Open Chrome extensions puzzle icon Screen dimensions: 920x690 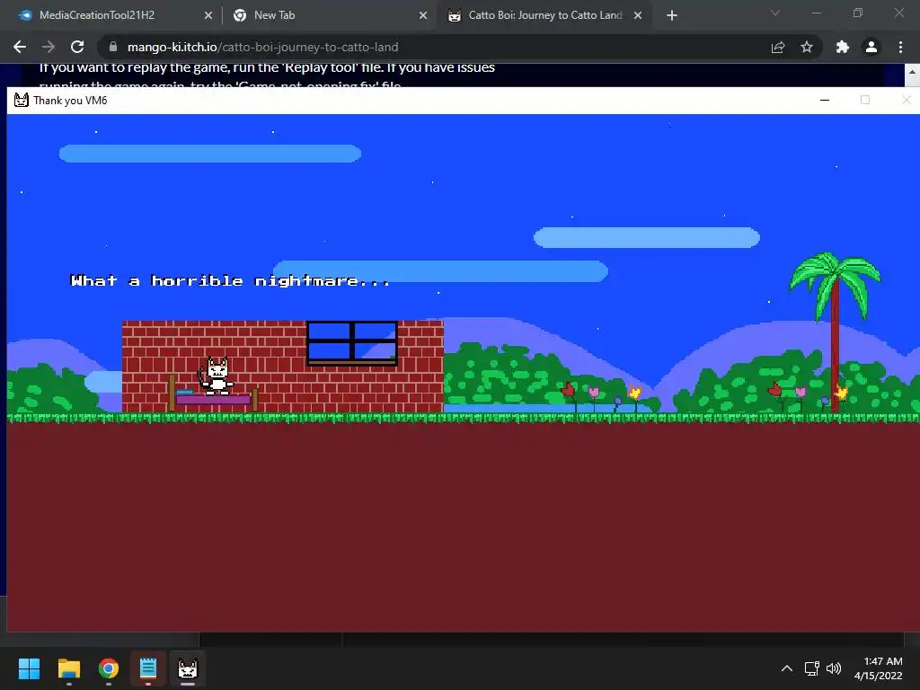click(x=843, y=47)
